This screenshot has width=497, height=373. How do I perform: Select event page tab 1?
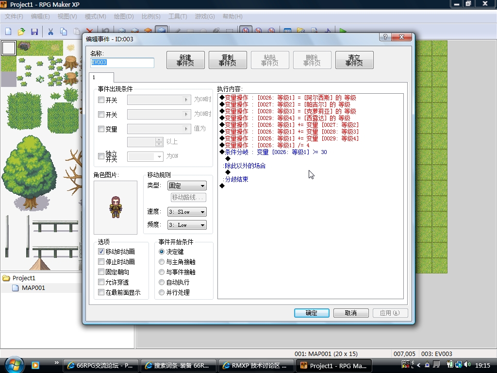click(101, 77)
